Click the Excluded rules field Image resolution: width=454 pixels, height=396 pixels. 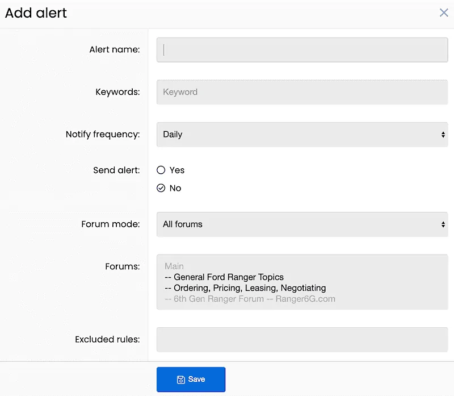(302, 340)
